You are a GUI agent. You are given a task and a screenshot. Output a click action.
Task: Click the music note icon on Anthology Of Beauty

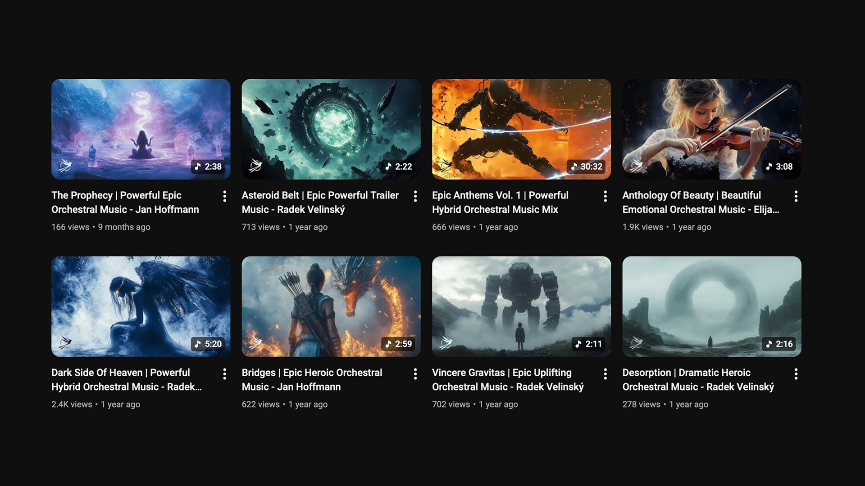[x=769, y=166]
